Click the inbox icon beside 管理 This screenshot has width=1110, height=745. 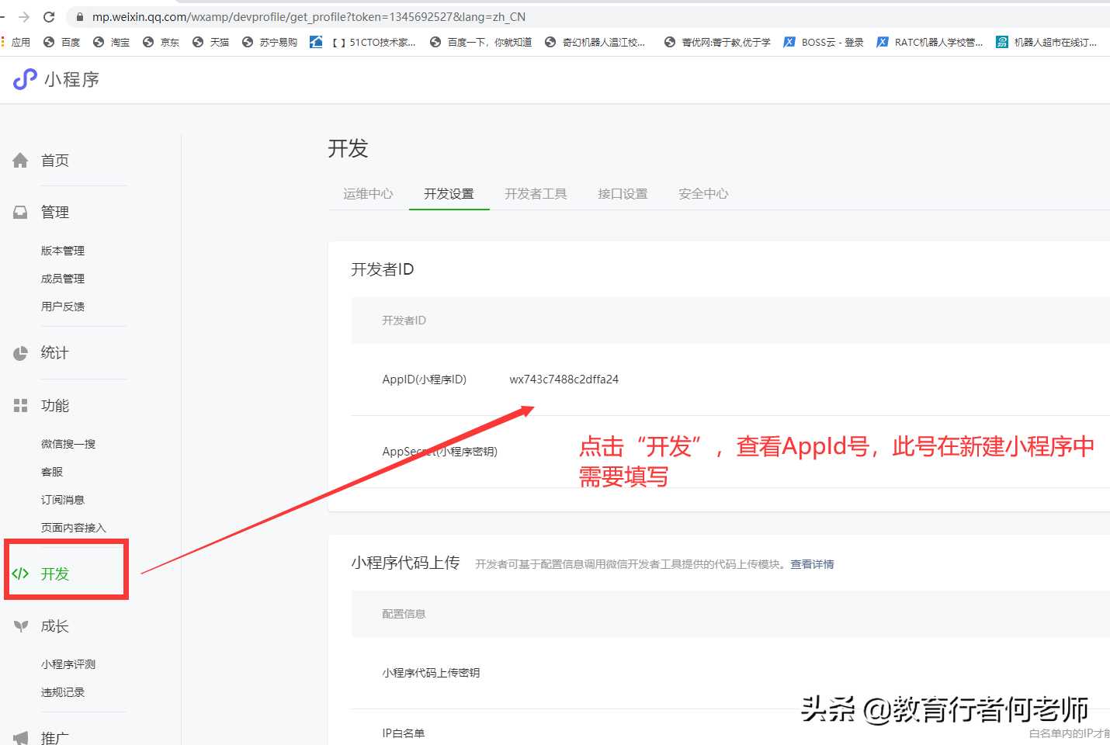click(20, 212)
